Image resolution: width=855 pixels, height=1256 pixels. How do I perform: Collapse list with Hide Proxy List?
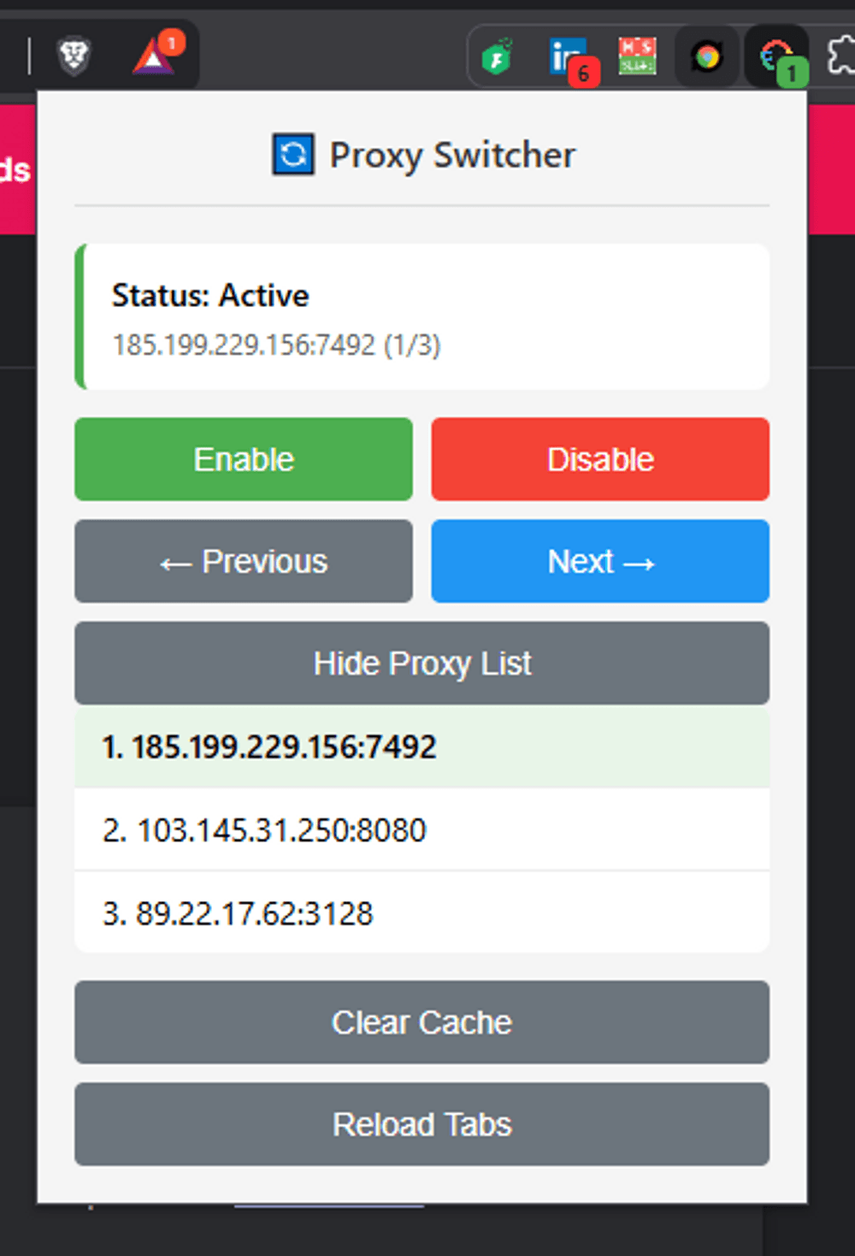422,663
